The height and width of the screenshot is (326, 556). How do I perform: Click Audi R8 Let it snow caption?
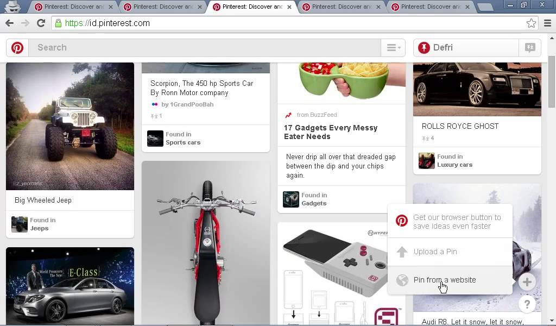click(x=472, y=322)
